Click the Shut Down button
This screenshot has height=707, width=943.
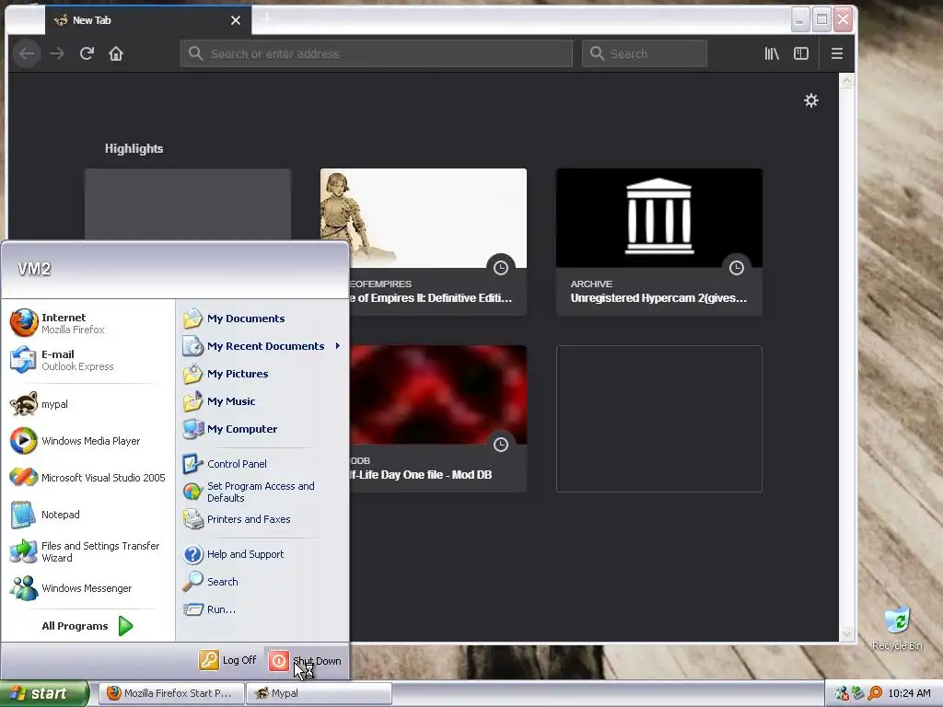[306, 661]
